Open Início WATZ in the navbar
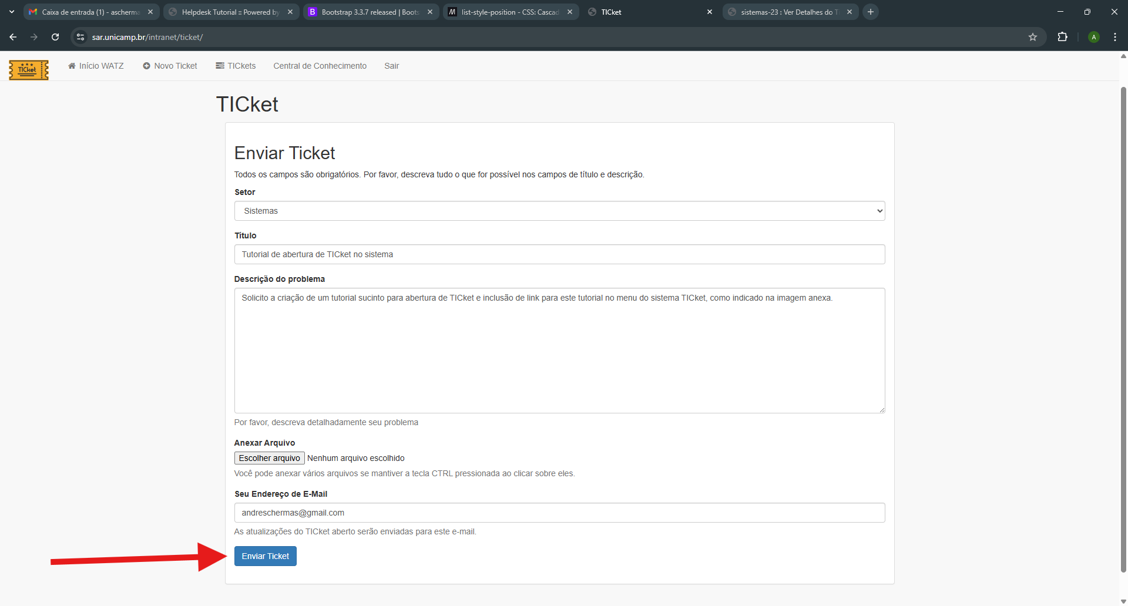Image resolution: width=1128 pixels, height=606 pixels. point(96,66)
